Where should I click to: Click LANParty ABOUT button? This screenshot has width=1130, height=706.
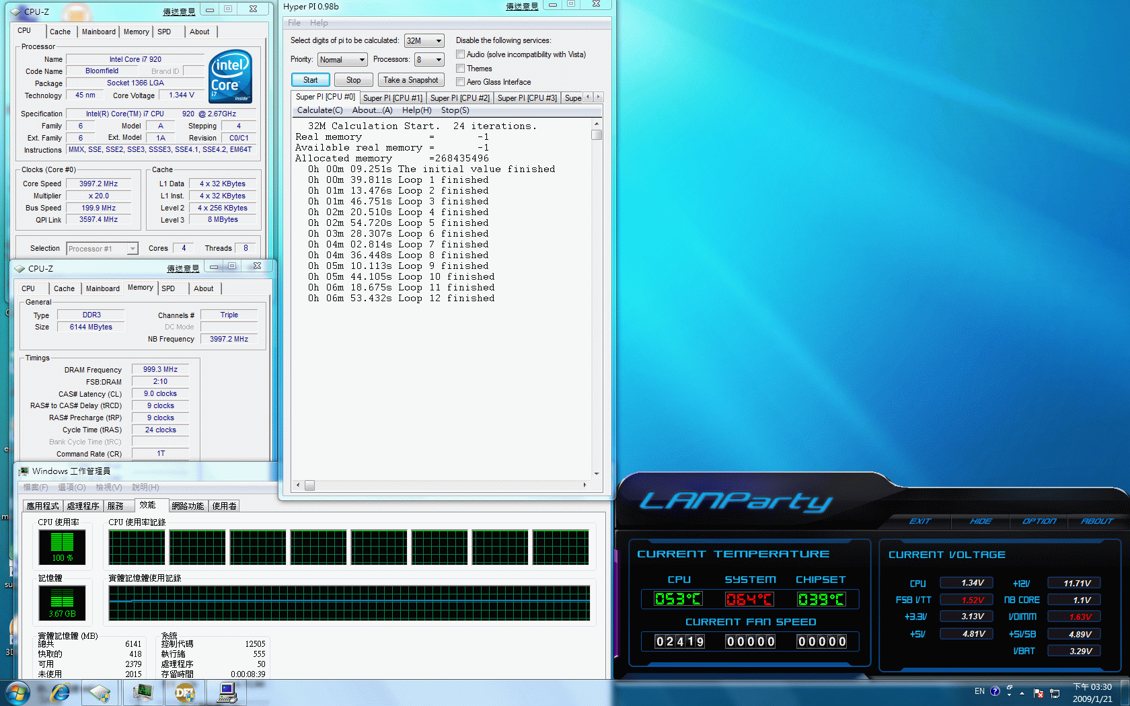pyautogui.click(x=1097, y=521)
